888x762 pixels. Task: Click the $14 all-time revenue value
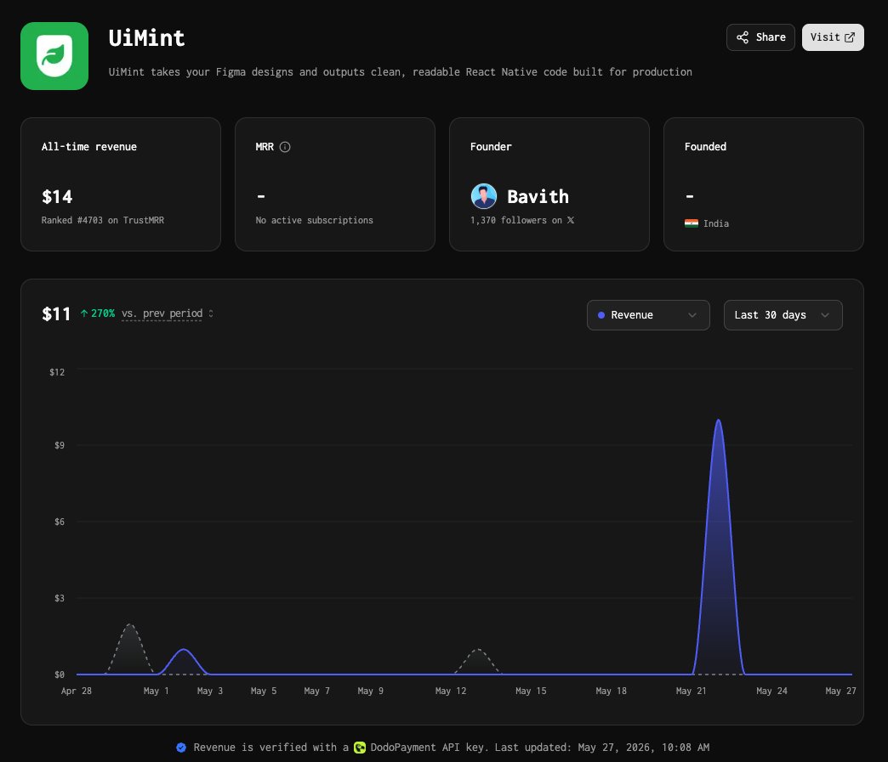pos(57,197)
